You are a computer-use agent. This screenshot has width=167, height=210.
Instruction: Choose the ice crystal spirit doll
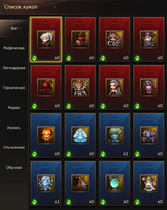point(46,183)
